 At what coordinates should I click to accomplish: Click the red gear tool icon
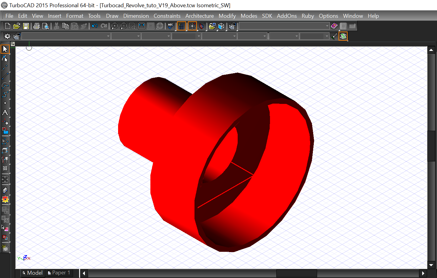[5, 199]
